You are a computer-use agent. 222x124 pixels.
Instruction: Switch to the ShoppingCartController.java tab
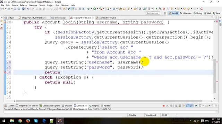34,18
